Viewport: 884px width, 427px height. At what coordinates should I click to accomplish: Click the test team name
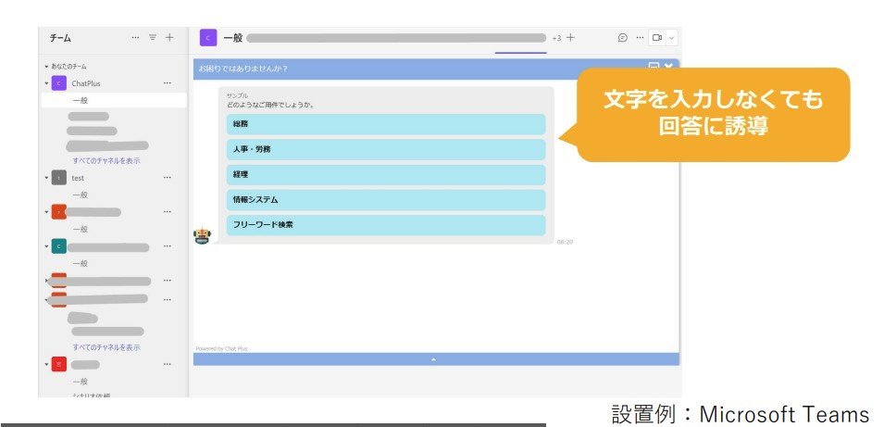78,178
